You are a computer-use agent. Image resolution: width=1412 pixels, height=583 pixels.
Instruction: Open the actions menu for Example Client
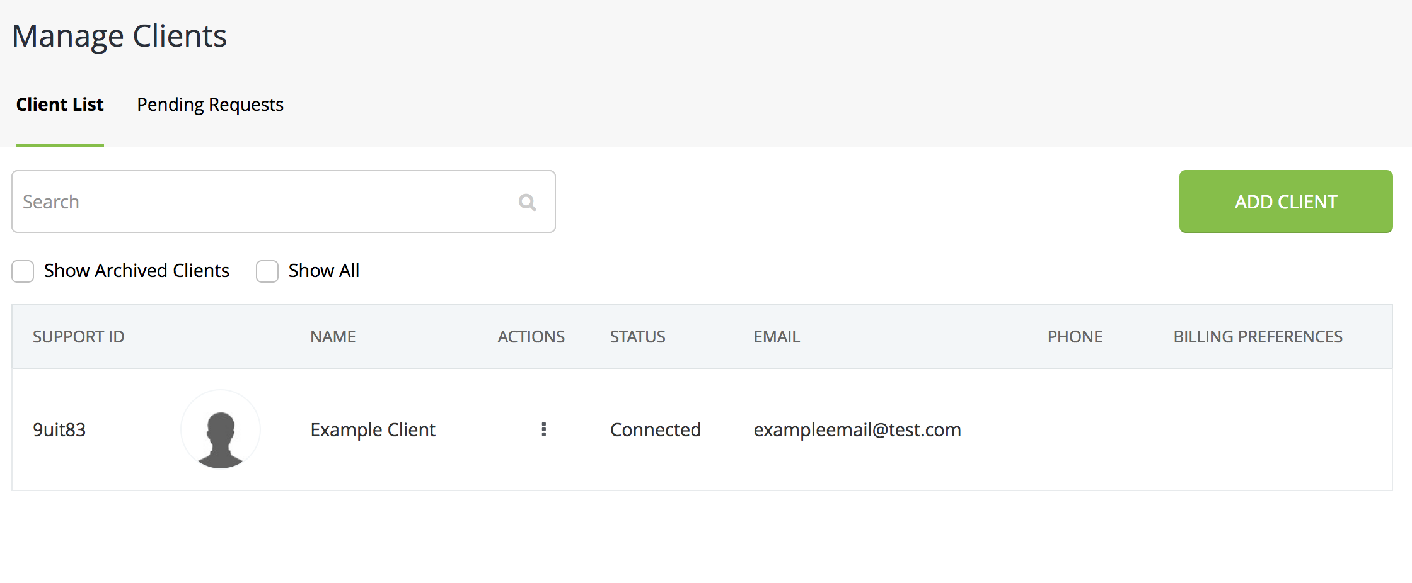[543, 429]
